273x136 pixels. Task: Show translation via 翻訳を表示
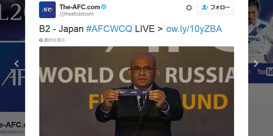coord(55,40)
